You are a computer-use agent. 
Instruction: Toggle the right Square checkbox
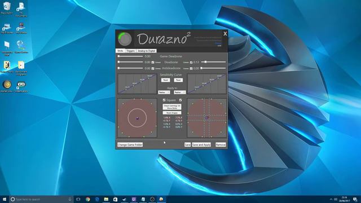pos(180,100)
